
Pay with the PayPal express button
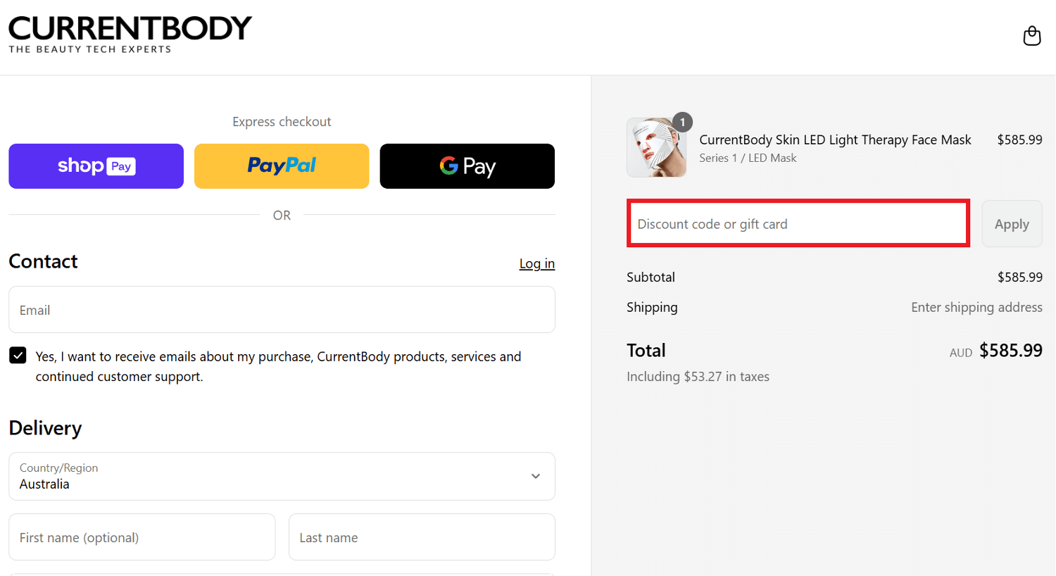(281, 166)
